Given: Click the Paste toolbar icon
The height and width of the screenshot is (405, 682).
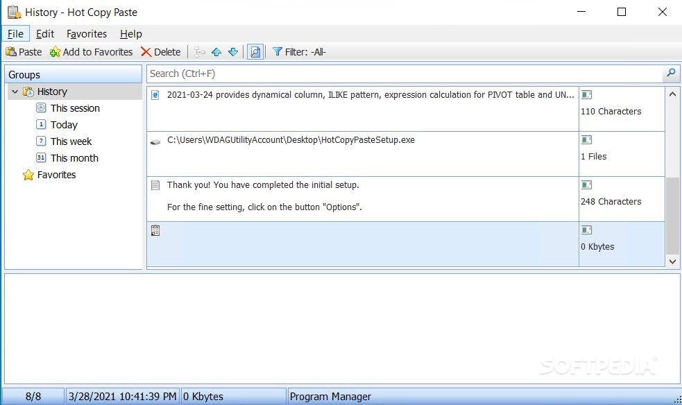Looking at the screenshot, I should [x=12, y=51].
